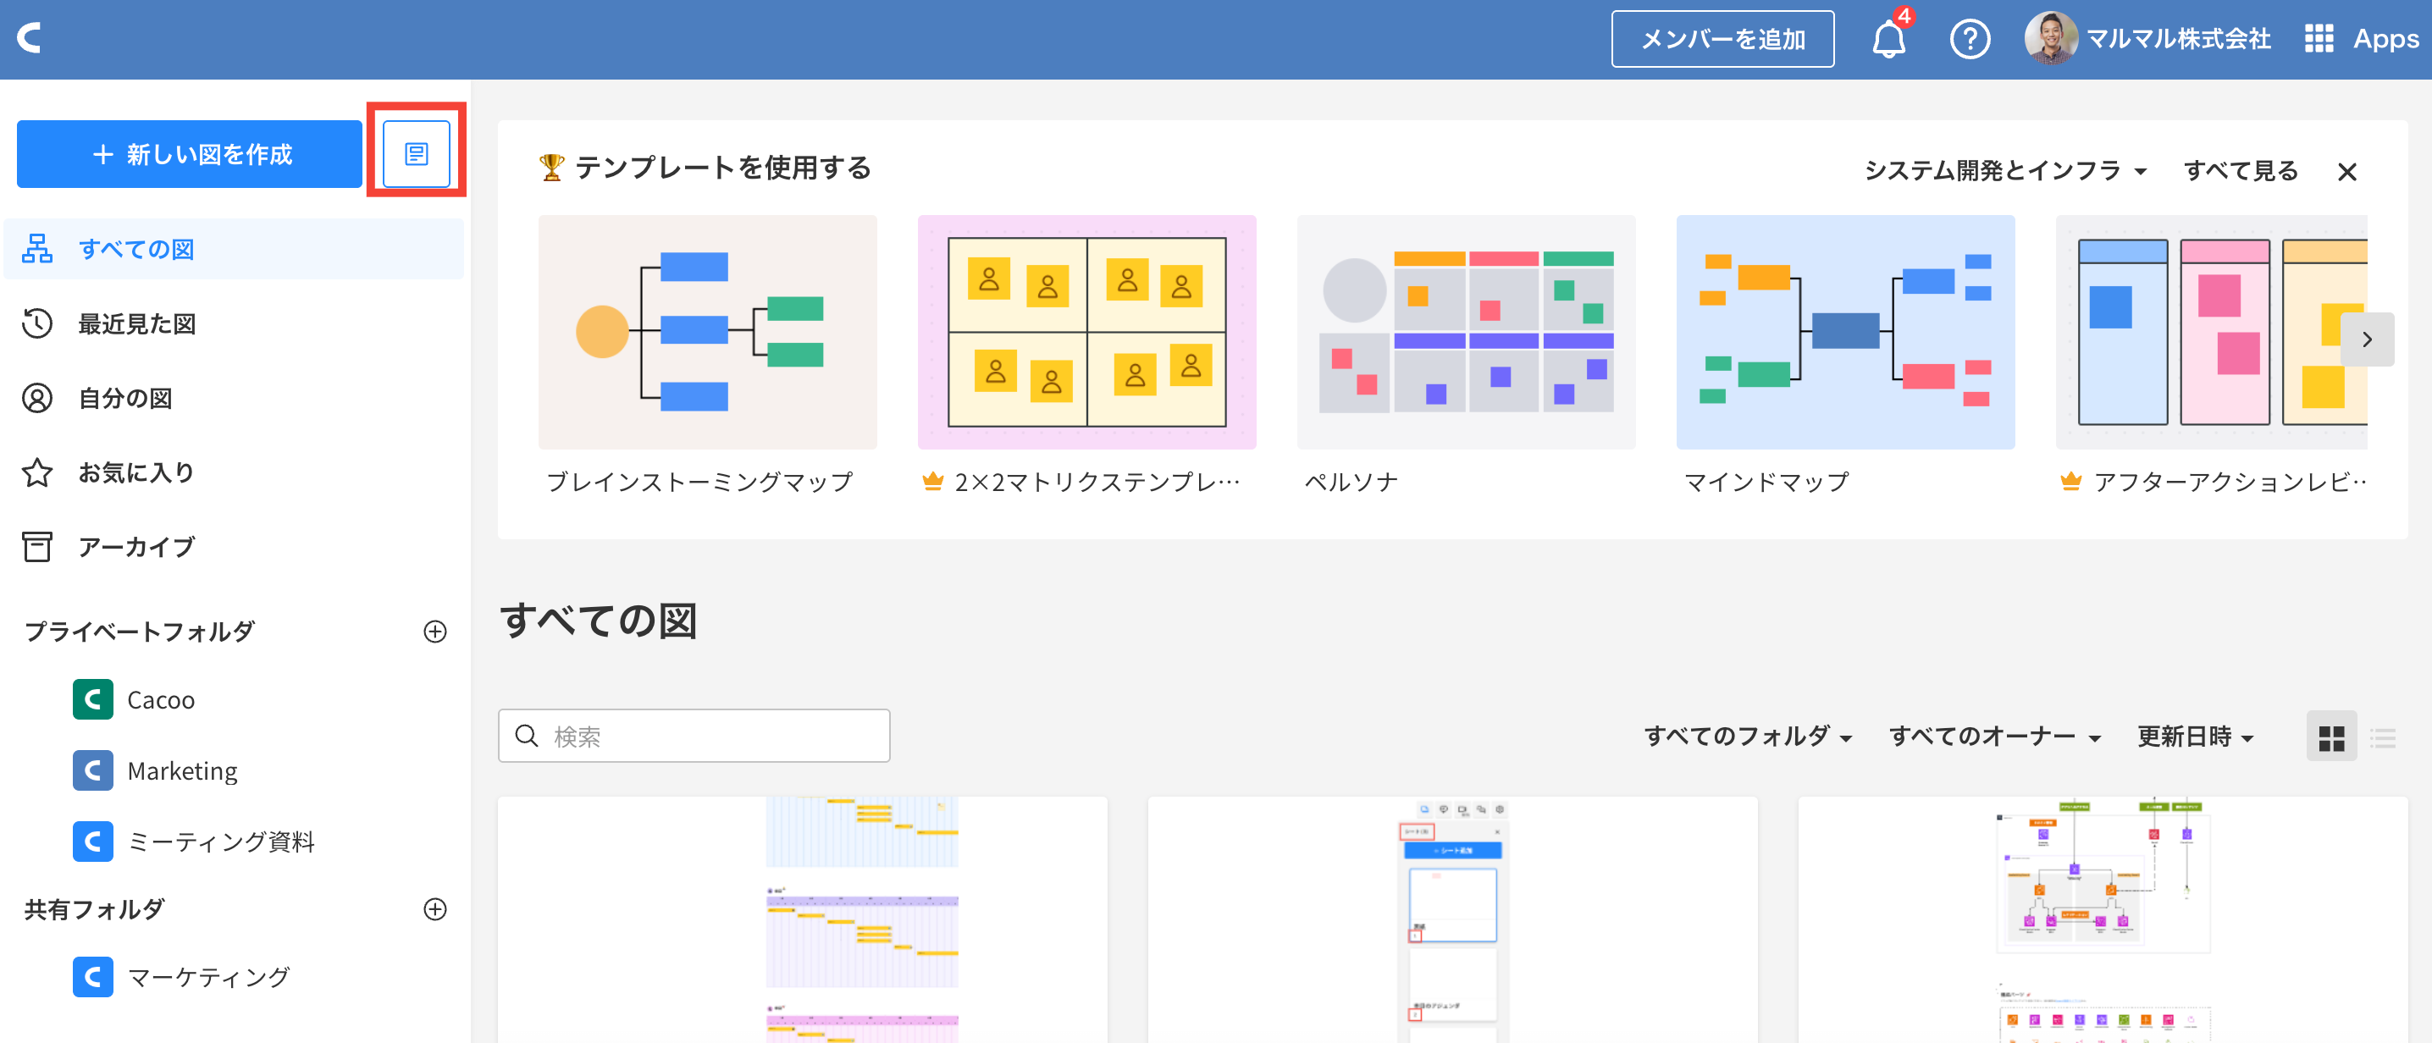Click the すべて見る link

[x=2241, y=171]
